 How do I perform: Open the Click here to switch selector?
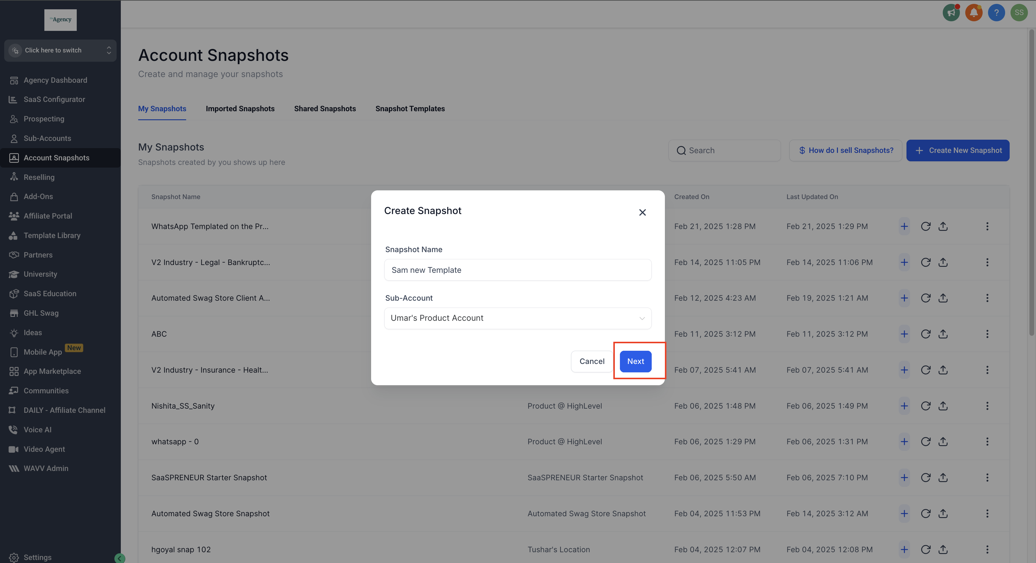pyautogui.click(x=60, y=50)
